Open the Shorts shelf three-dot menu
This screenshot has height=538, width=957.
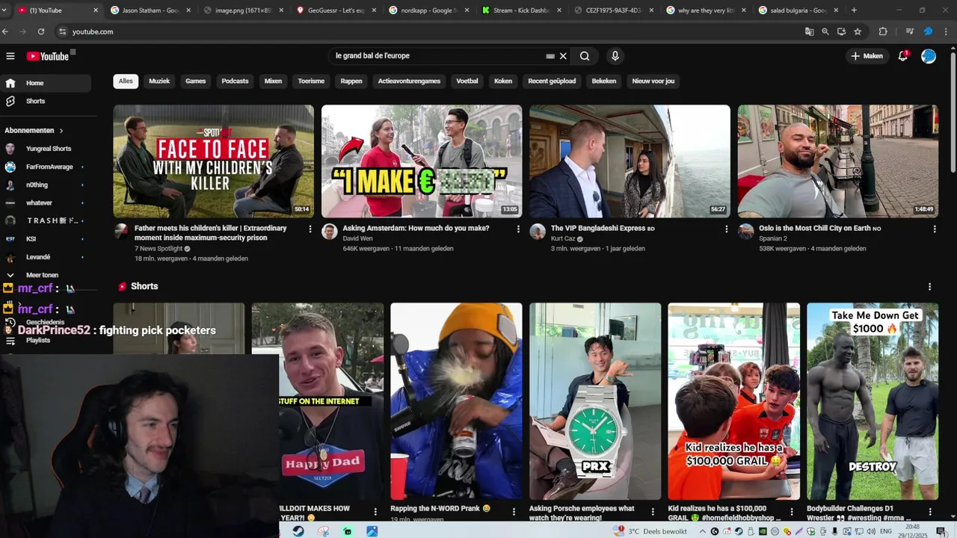(929, 287)
